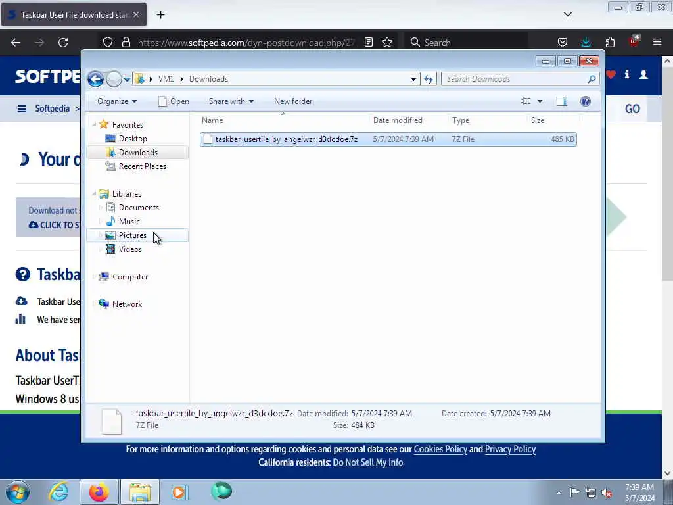The width and height of the screenshot is (673, 505).
Task: Open Firefox extensions puzzle icon
Action: click(610, 42)
